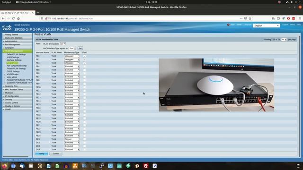The width and height of the screenshot is (303, 170).
Task: Toggle the PVID checkbox for GE4
Action: click(84, 150)
